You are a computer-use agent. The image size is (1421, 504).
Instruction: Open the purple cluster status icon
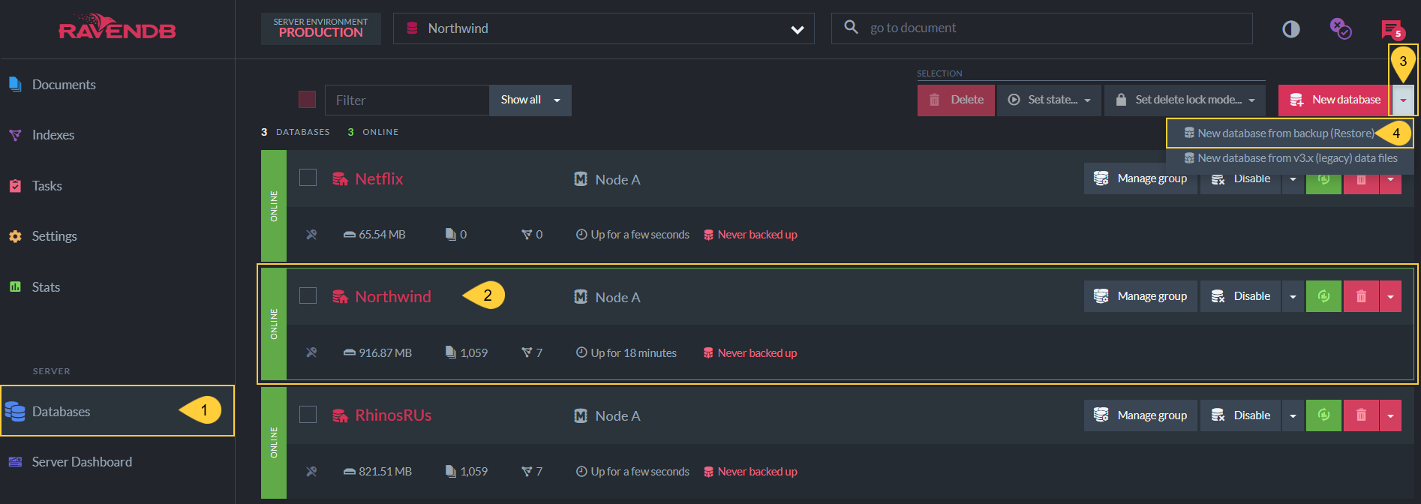[x=1341, y=28]
